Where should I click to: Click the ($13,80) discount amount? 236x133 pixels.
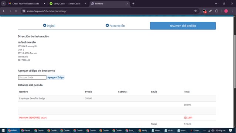point(188,118)
